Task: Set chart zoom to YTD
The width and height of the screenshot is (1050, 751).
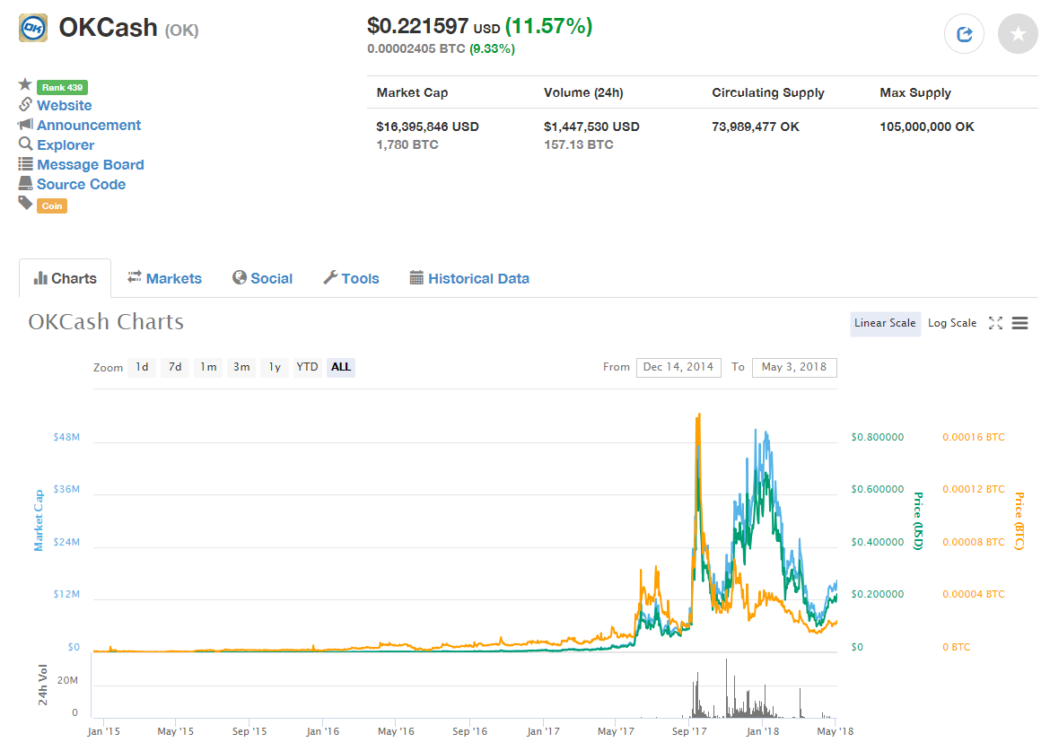Action: (307, 367)
